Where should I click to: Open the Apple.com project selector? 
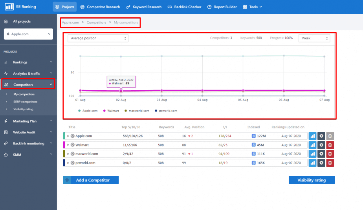28,34
